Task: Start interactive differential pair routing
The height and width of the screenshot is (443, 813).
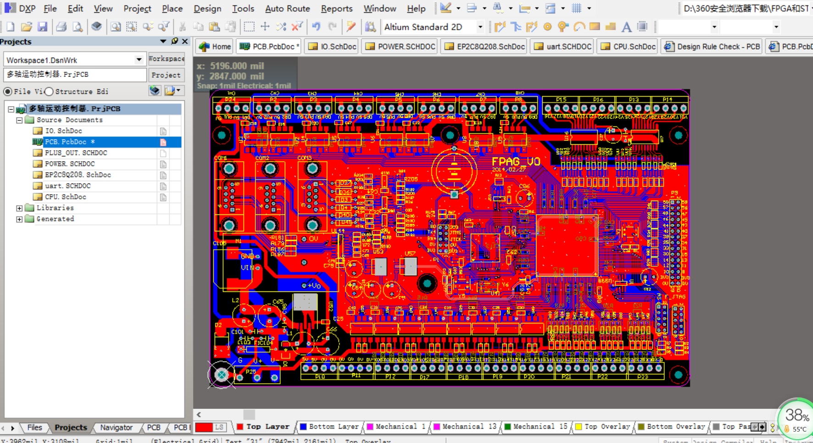Action: pyautogui.click(x=532, y=27)
